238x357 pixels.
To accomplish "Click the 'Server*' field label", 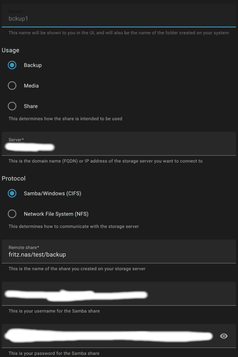I will [x=16, y=140].
